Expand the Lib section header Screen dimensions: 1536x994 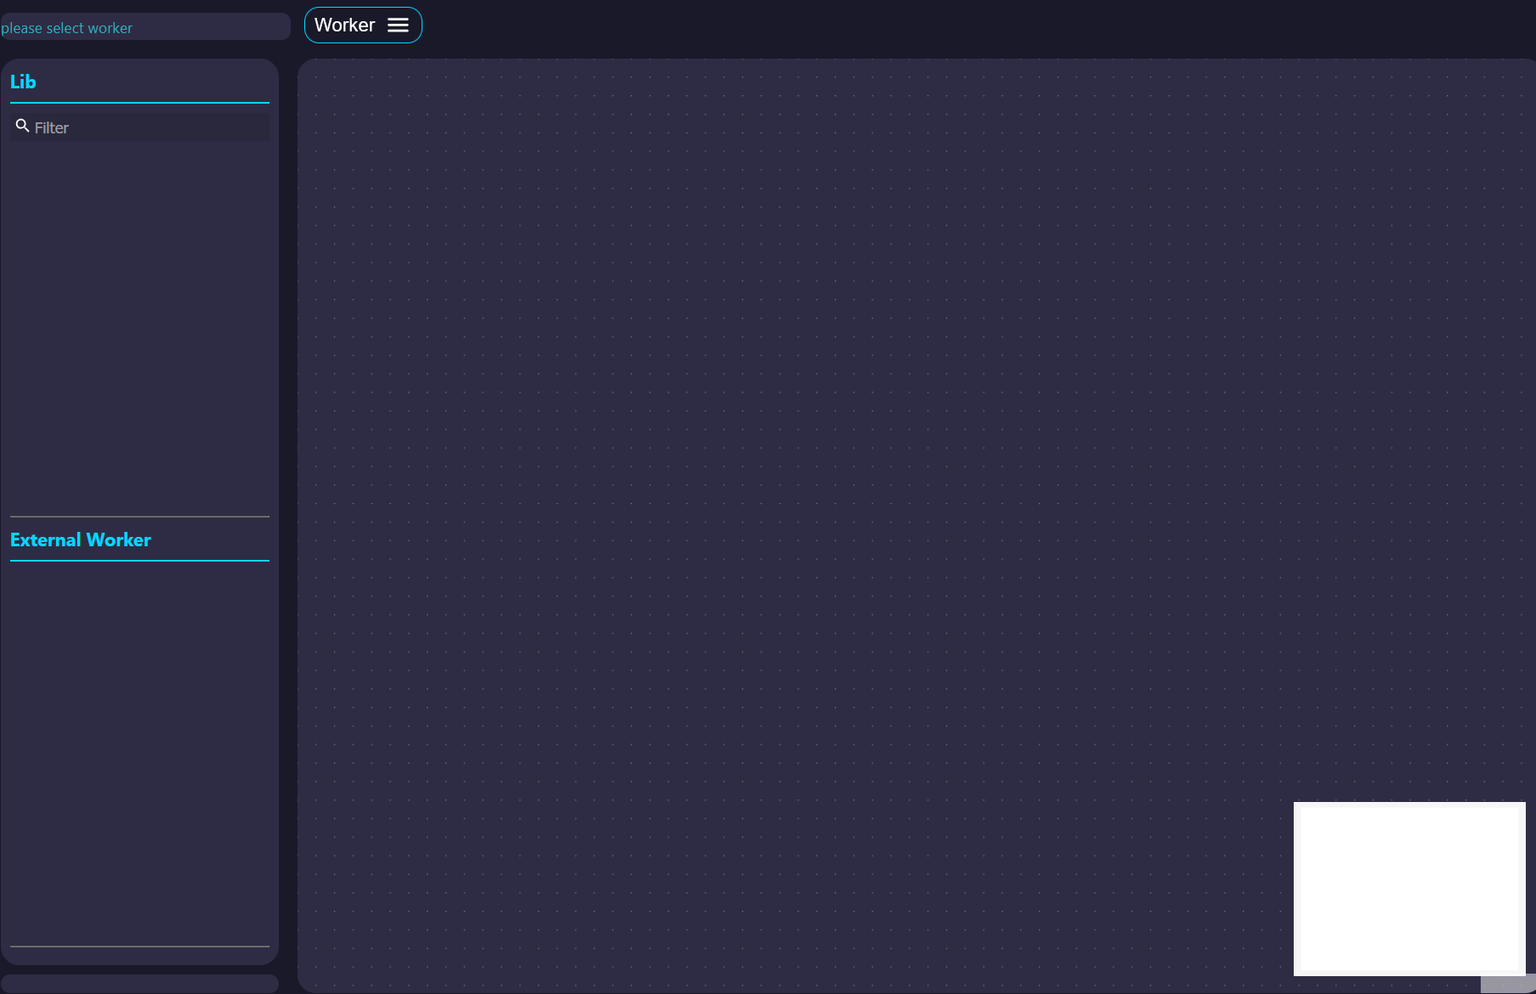23,82
